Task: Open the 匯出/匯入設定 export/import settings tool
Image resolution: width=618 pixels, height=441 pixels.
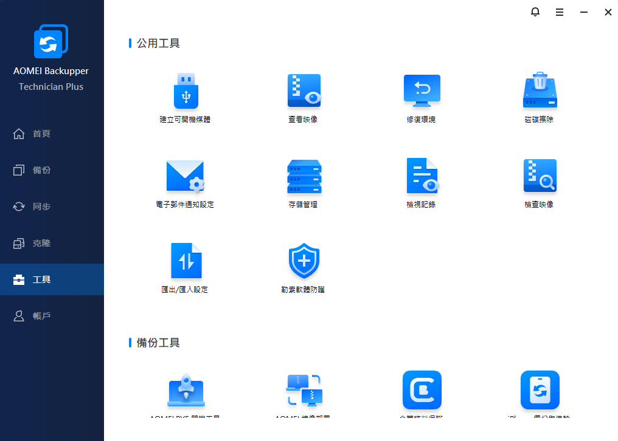Action: click(x=186, y=268)
